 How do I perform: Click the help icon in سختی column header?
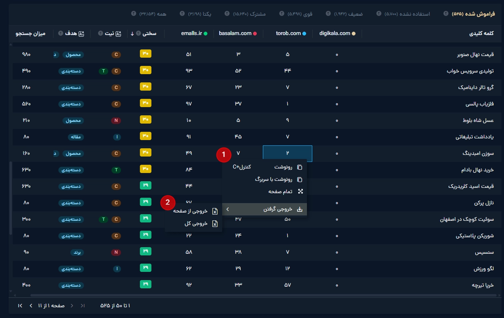point(138,33)
